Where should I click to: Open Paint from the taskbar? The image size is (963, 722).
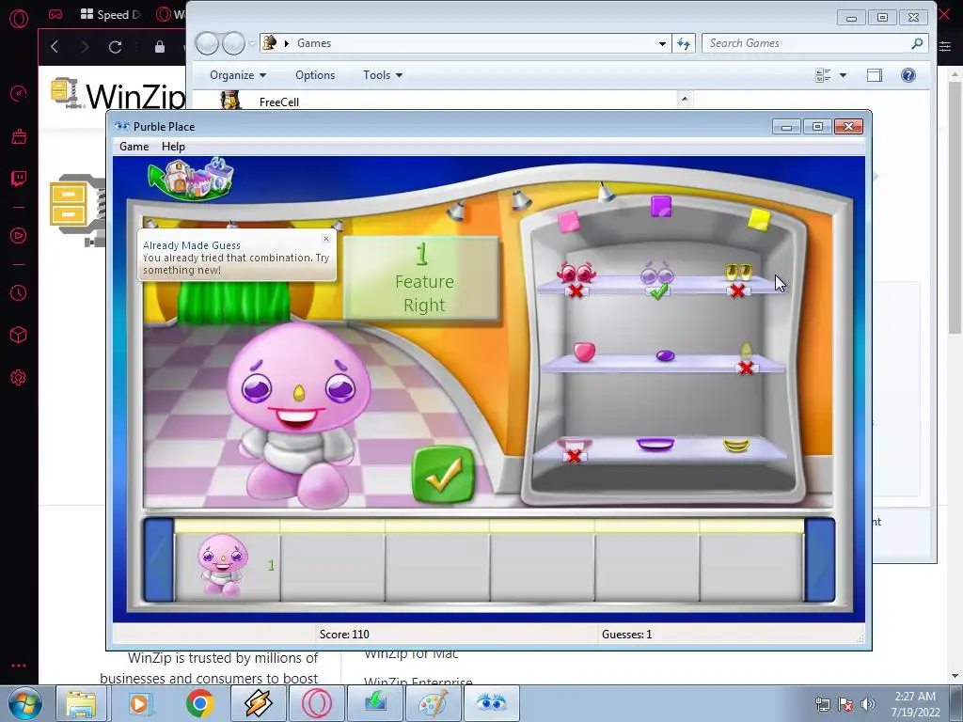tap(434, 703)
